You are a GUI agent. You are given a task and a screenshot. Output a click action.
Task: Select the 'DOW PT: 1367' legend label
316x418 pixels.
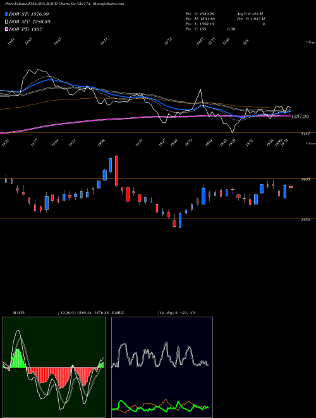click(25, 29)
